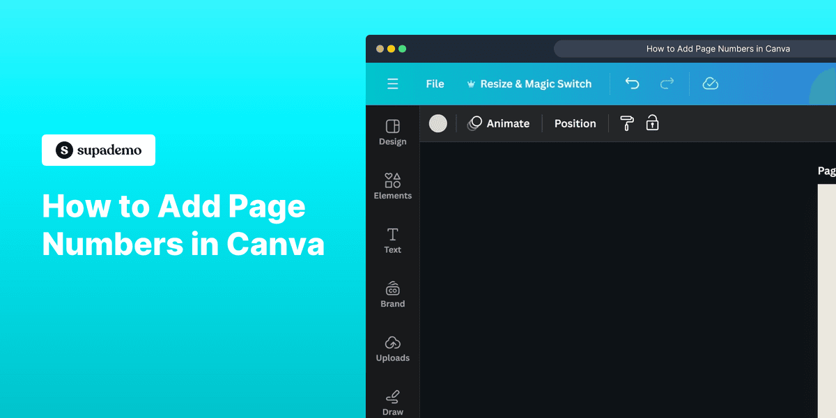Click the page title label above the canvas
The height and width of the screenshot is (418, 836).
[x=826, y=170]
